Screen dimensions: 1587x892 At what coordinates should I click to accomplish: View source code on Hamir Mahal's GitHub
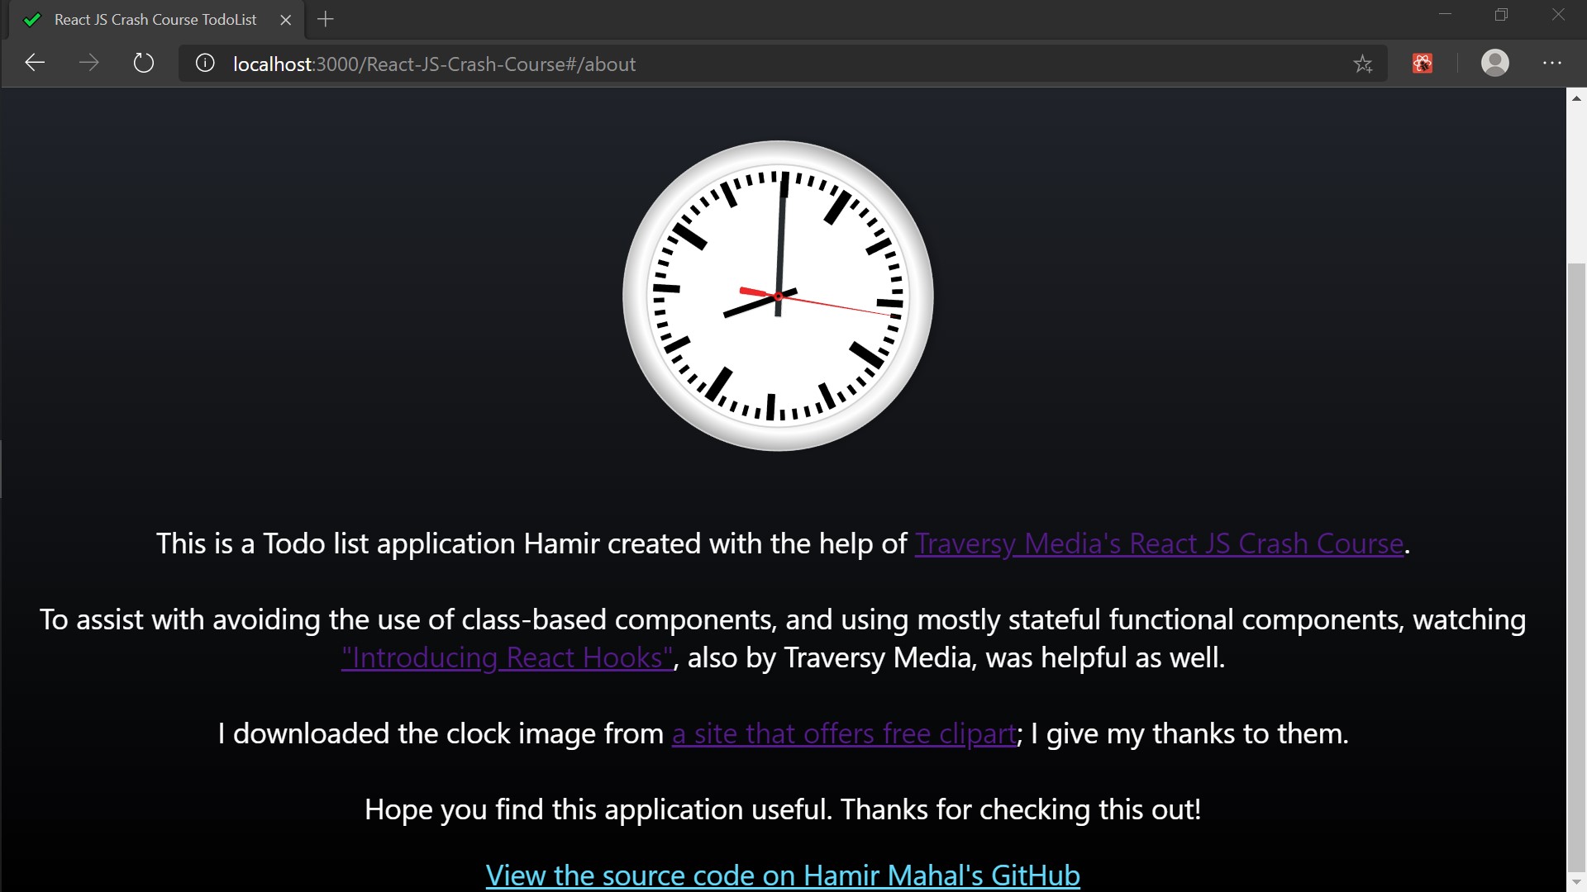783,874
